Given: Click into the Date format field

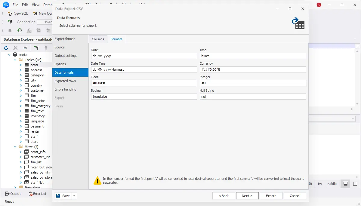Looking at the screenshot, I should (x=144, y=56).
